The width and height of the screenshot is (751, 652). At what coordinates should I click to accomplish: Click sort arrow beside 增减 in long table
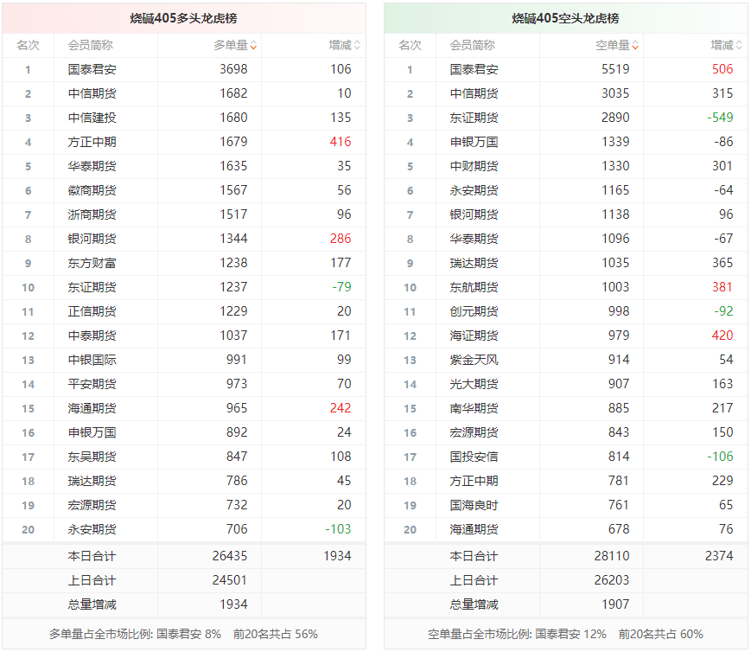tap(357, 46)
